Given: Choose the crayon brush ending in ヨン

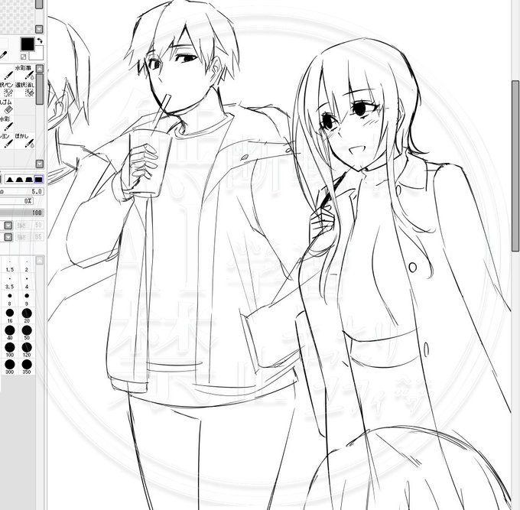Looking at the screenshot, I should click(x=7, y=140).
